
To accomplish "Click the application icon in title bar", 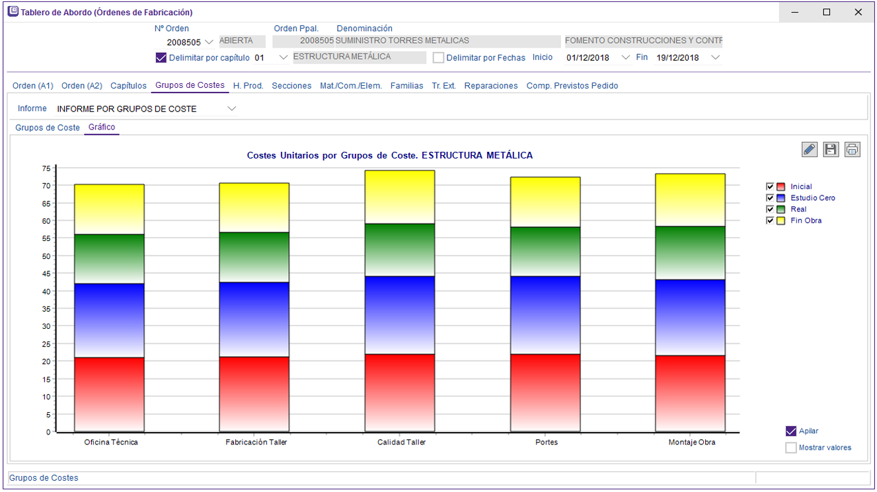I will click(x=13, y=12).
